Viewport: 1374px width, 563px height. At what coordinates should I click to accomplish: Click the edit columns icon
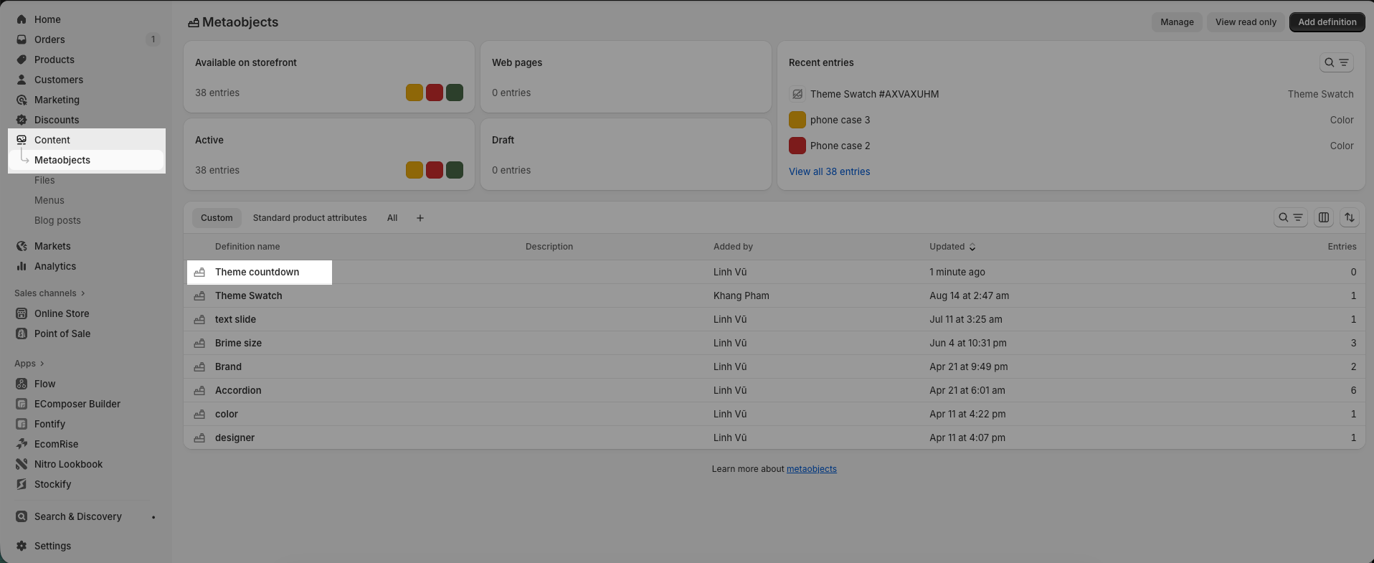(x=1324, y=217)
